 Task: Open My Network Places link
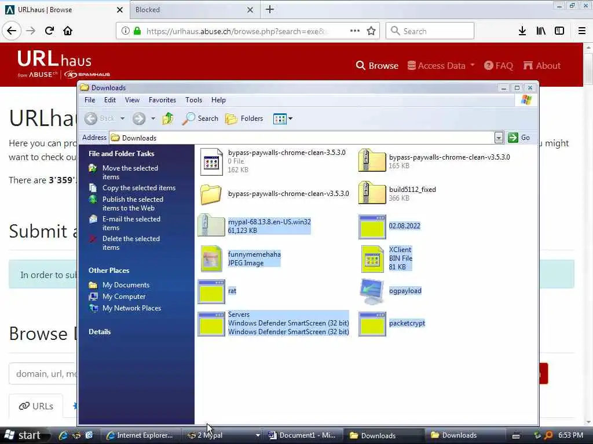pos(131,308)
